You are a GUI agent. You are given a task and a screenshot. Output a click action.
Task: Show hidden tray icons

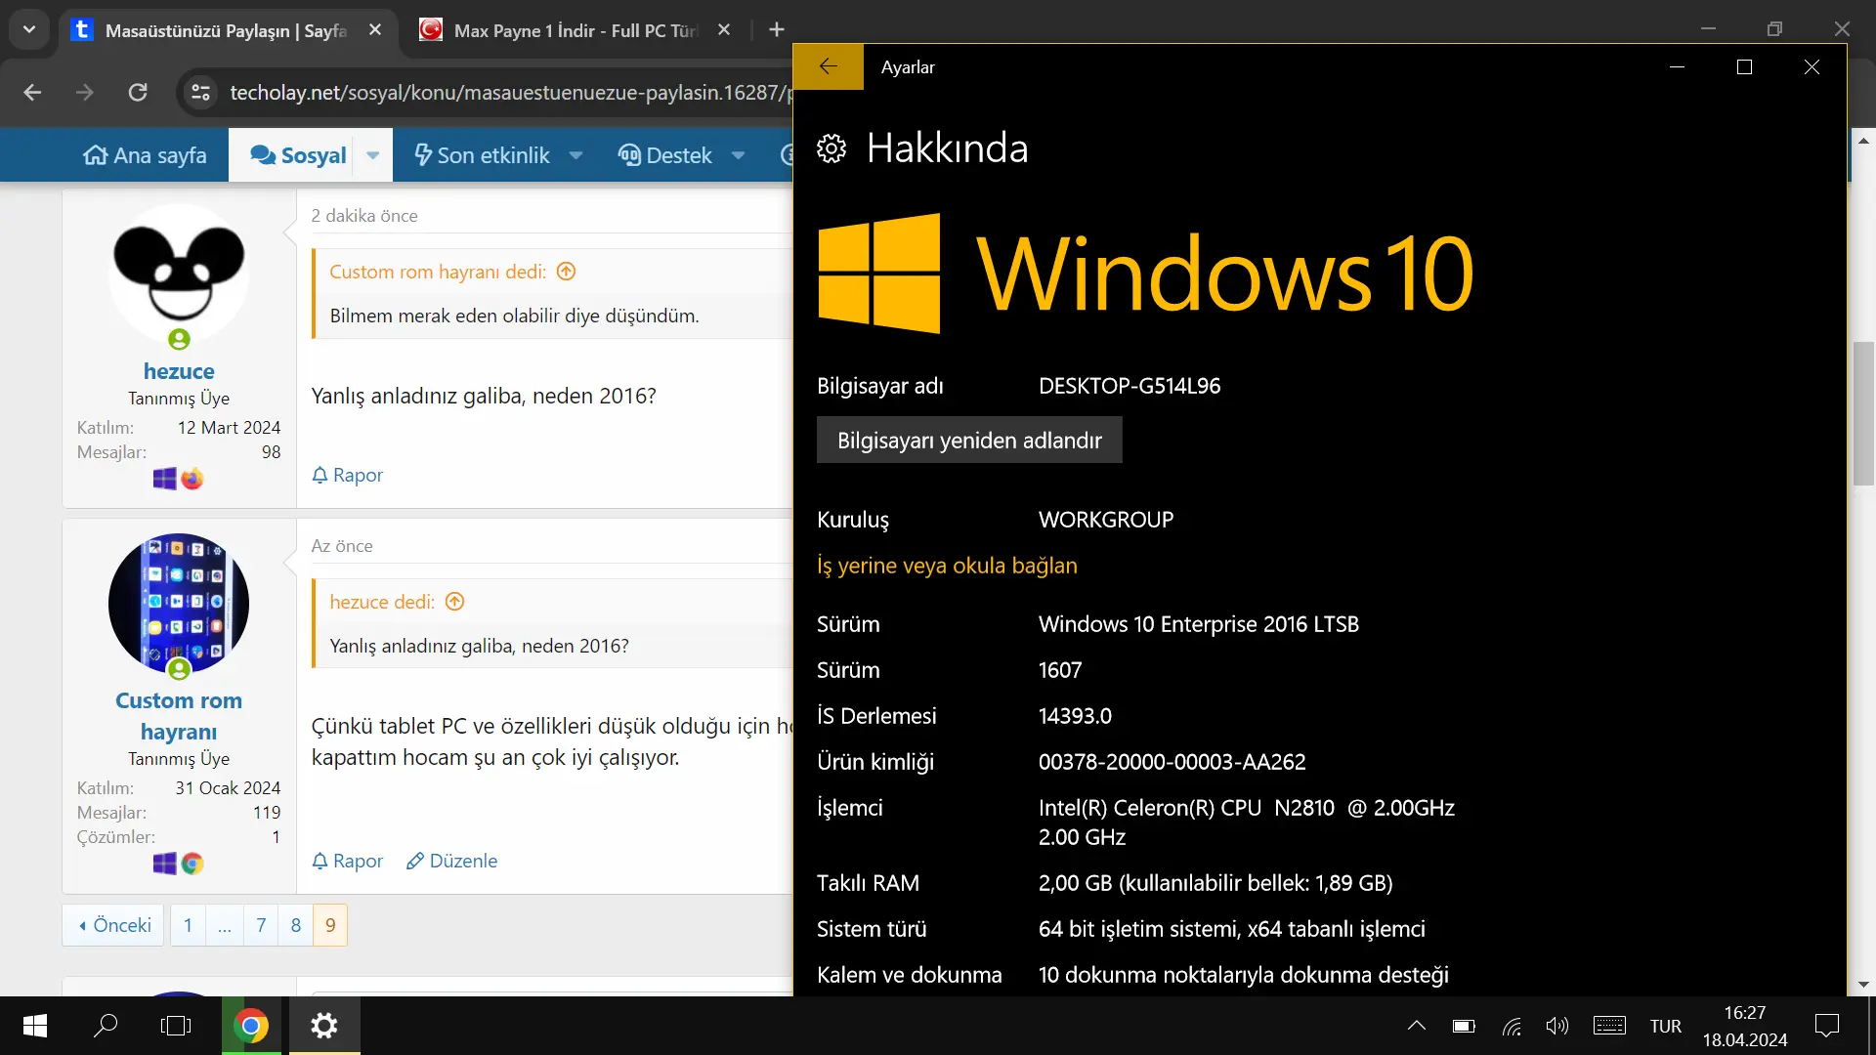click(1417, 1026)
